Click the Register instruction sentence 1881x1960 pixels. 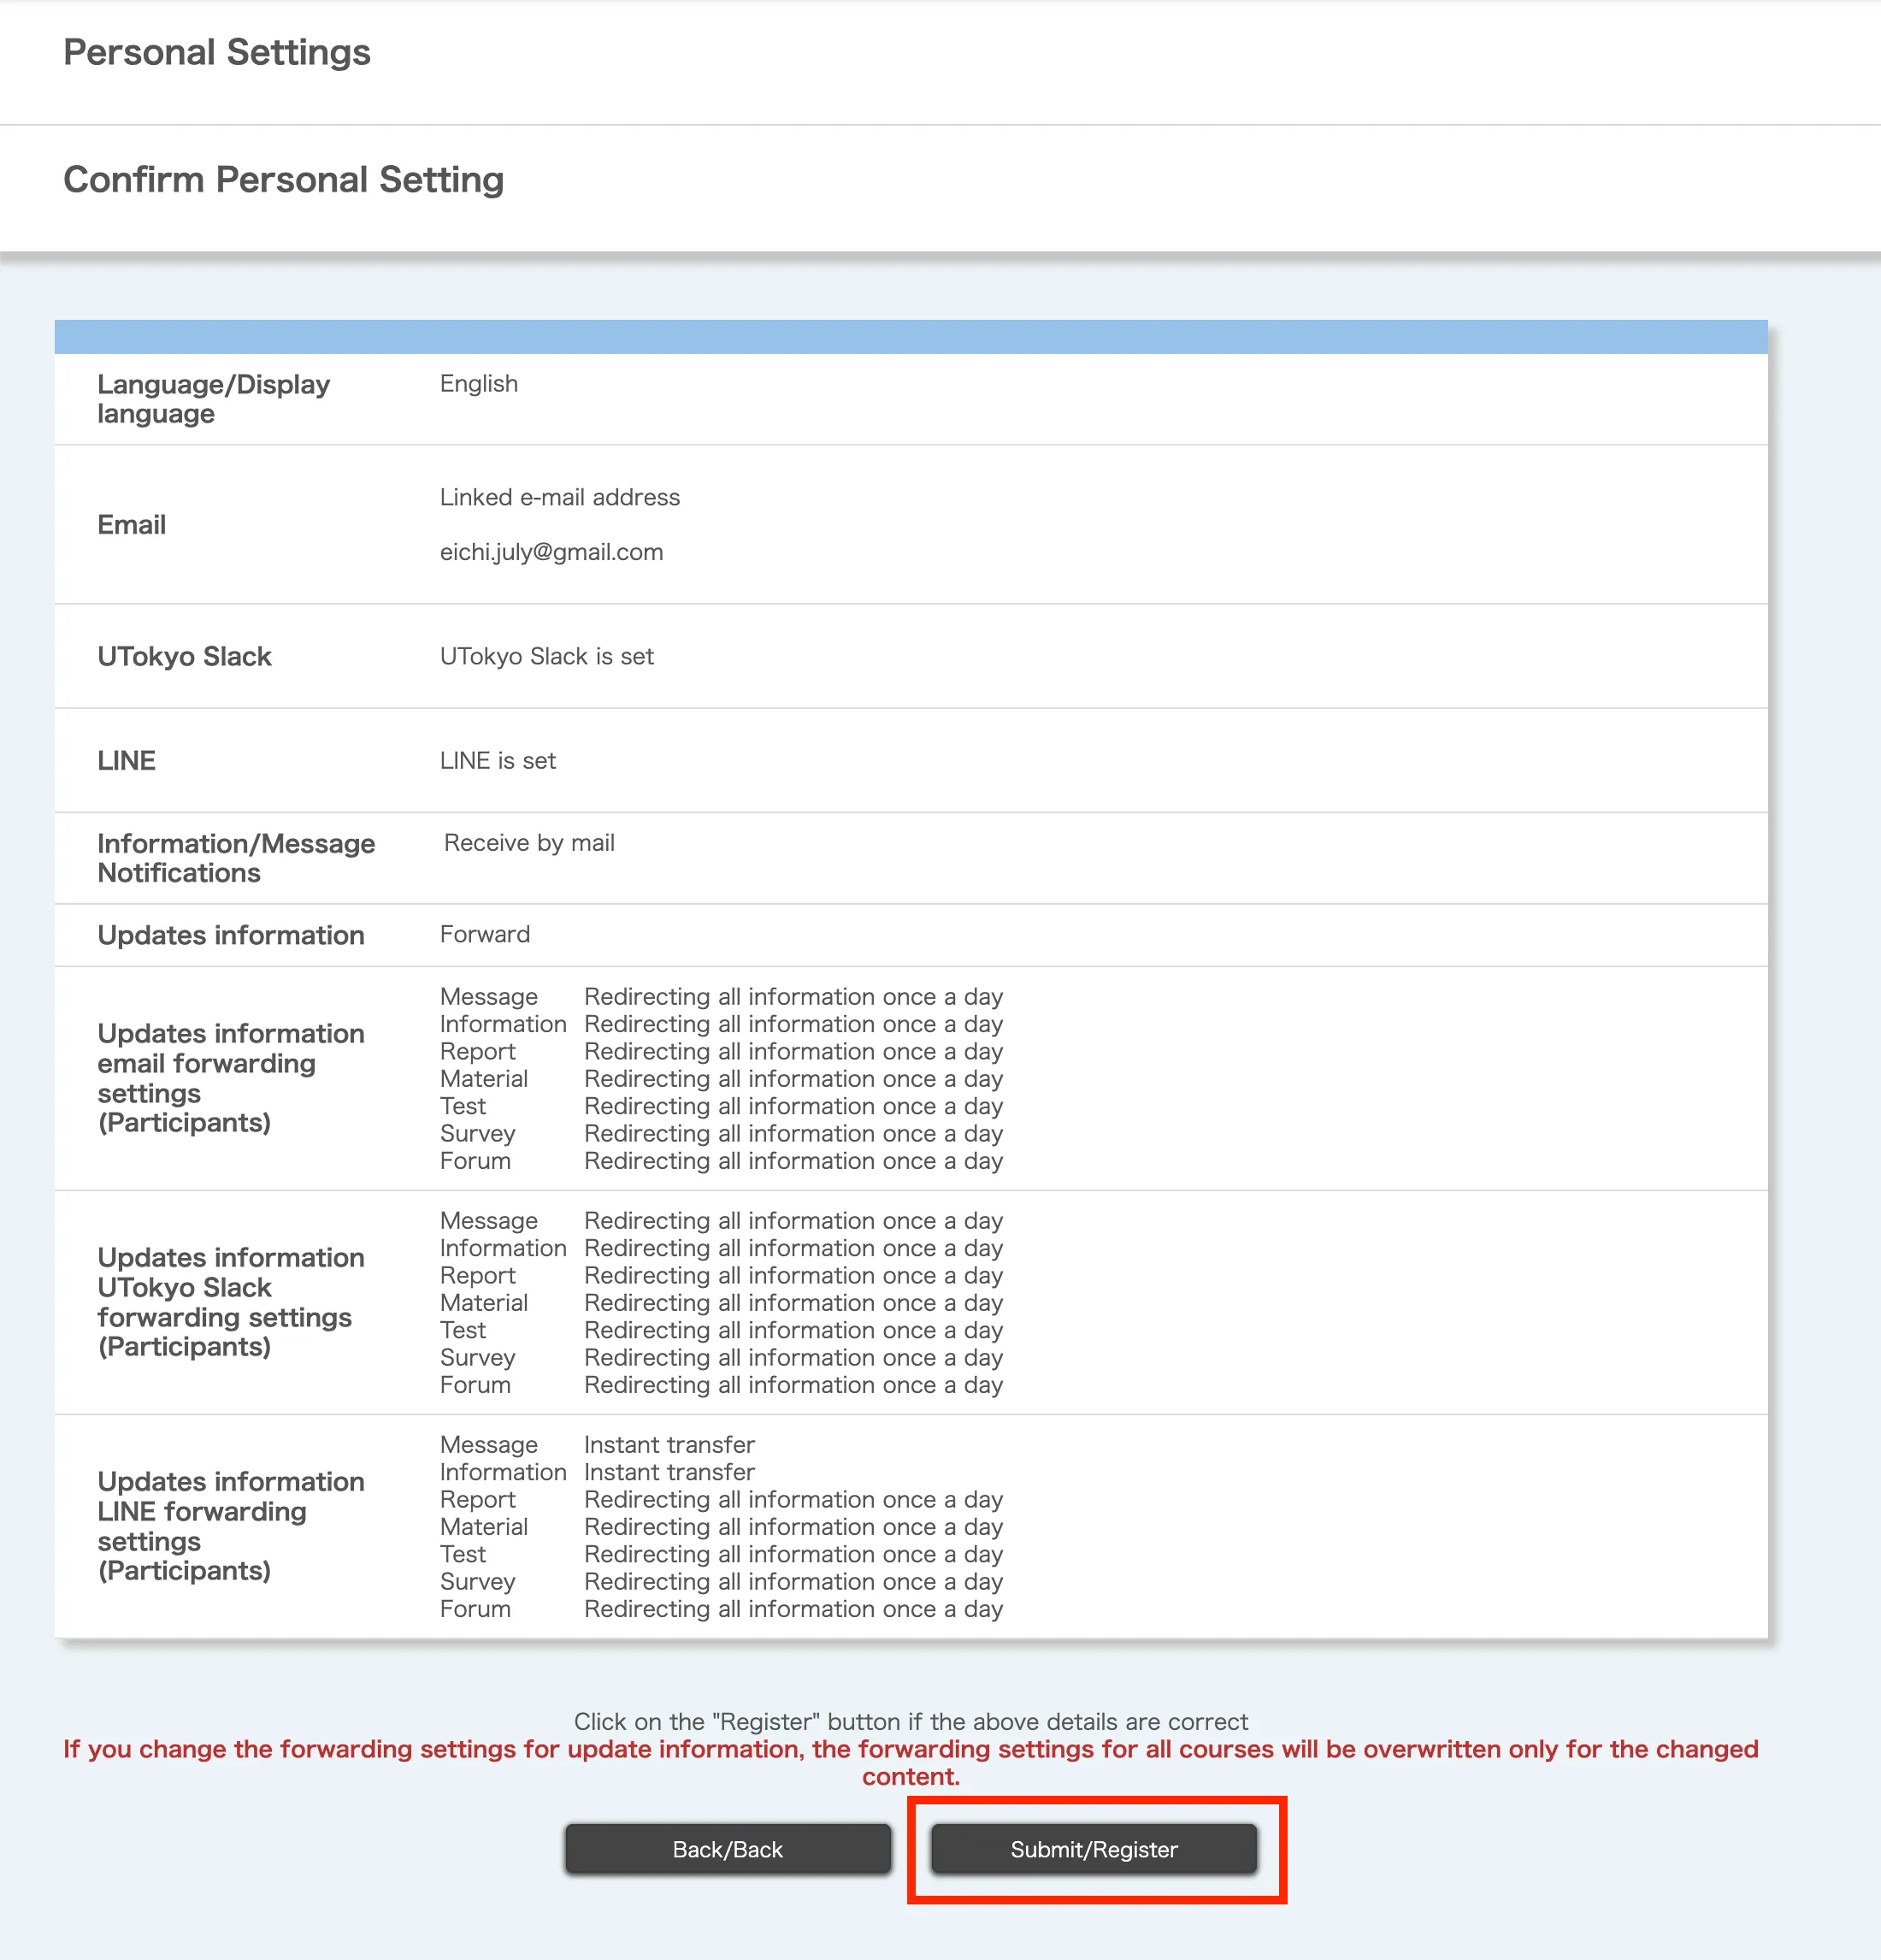point(910,1721)
